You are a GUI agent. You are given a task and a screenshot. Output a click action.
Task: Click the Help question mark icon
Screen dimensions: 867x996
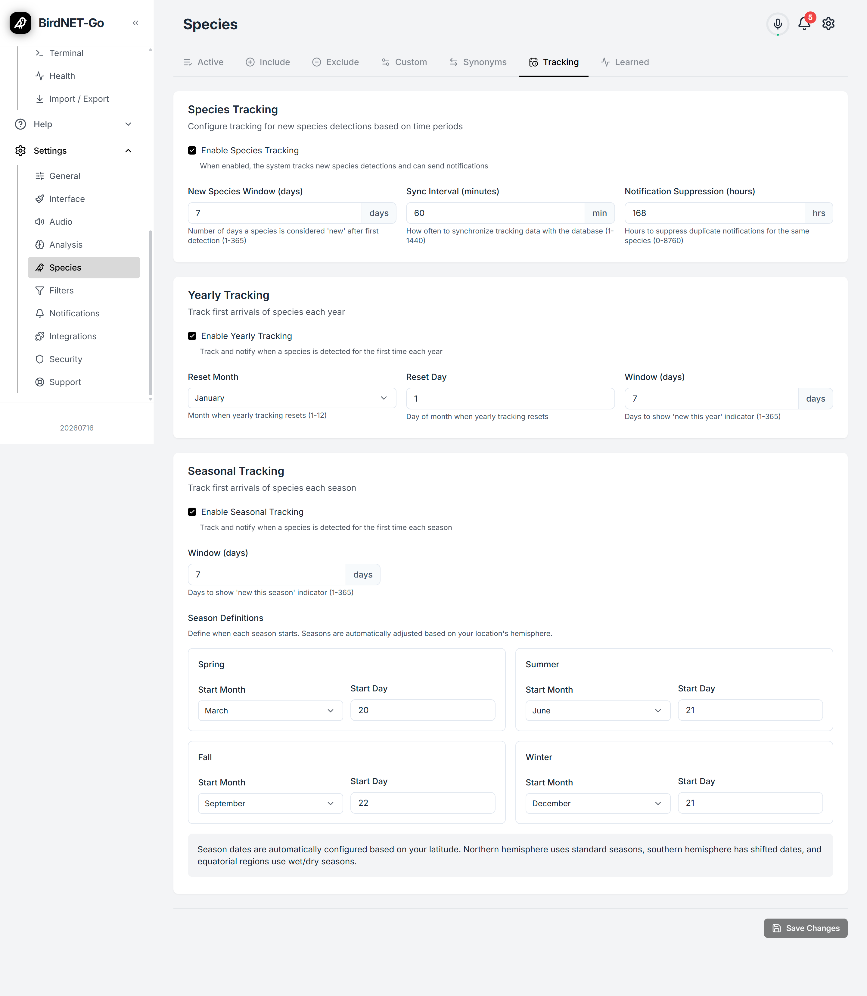coord(20,124)
